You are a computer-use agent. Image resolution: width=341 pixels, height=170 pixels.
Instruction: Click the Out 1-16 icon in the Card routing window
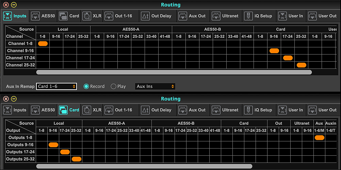[109, 110]
